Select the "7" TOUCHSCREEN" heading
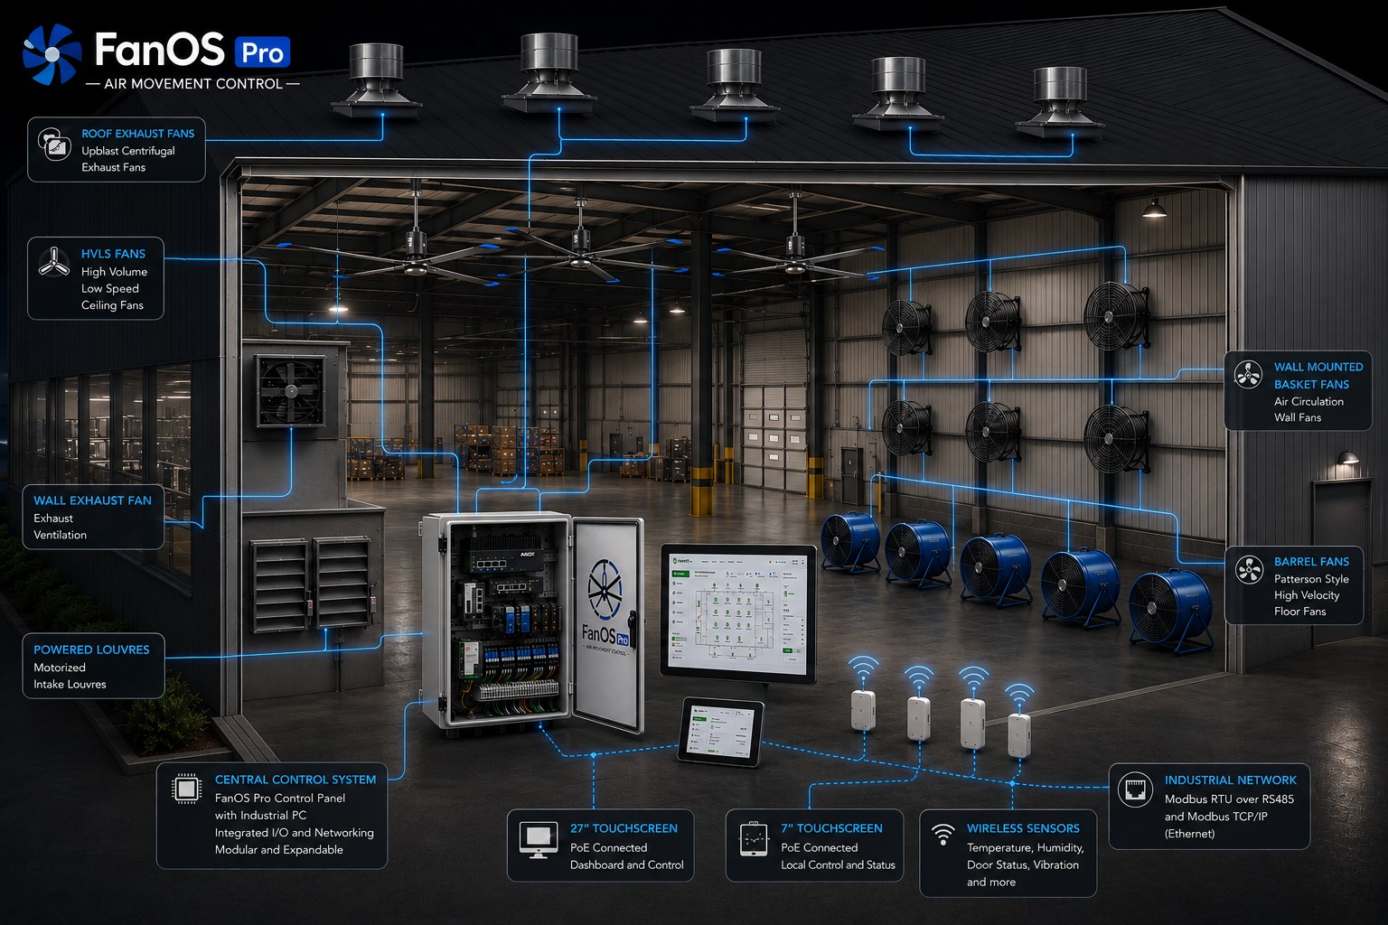1388x925 pixels. tap(831, 828)
